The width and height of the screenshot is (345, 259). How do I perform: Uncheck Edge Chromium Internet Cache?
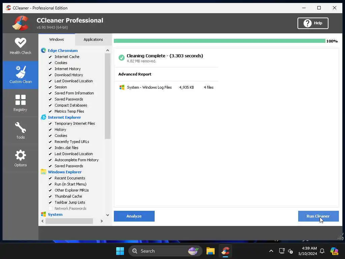(50, 57)
